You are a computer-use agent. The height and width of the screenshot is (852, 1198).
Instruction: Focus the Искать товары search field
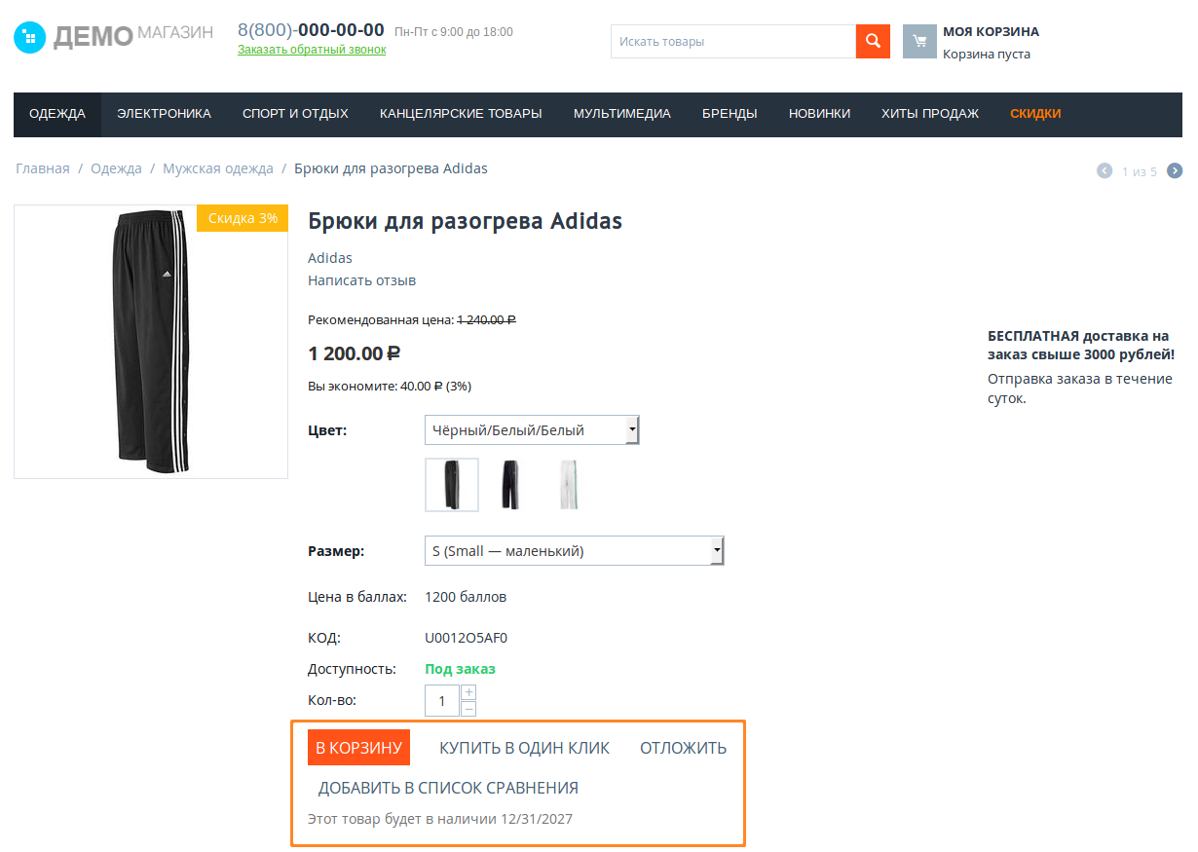[732, 41]
